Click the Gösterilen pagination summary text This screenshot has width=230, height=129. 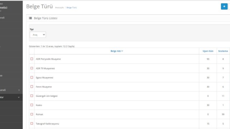pos(52,46)
